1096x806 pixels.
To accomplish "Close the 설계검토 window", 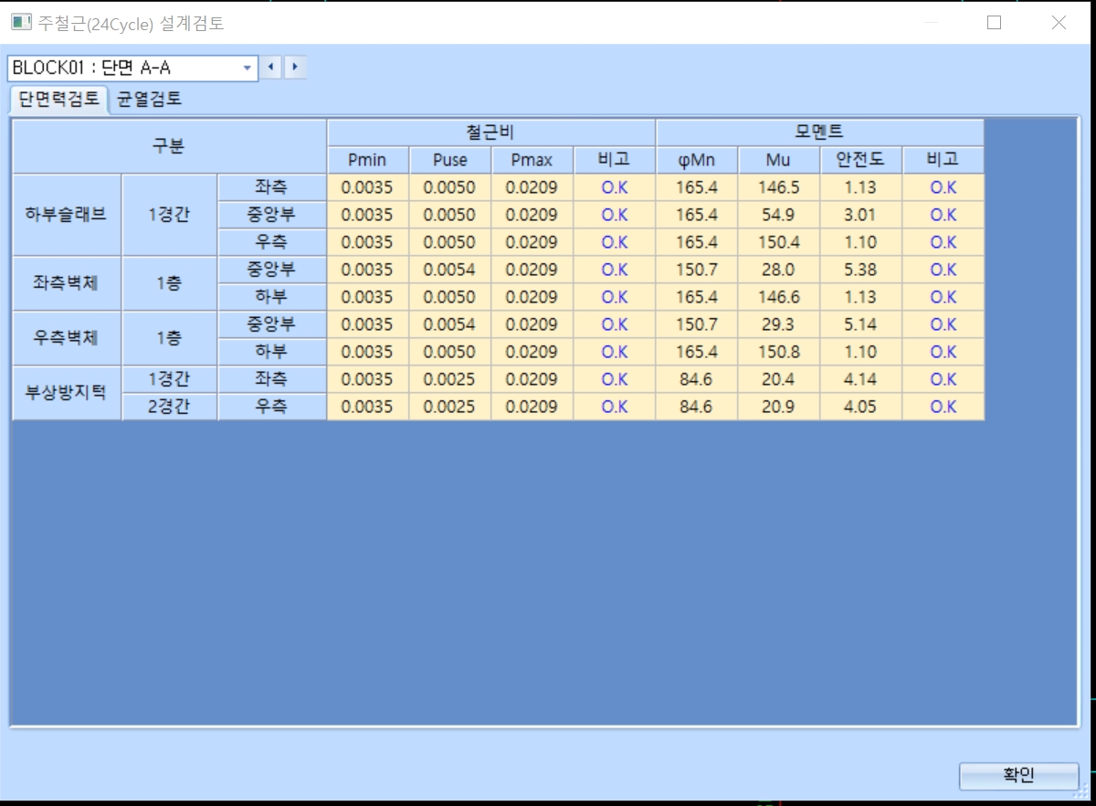I will [1059, 23].
